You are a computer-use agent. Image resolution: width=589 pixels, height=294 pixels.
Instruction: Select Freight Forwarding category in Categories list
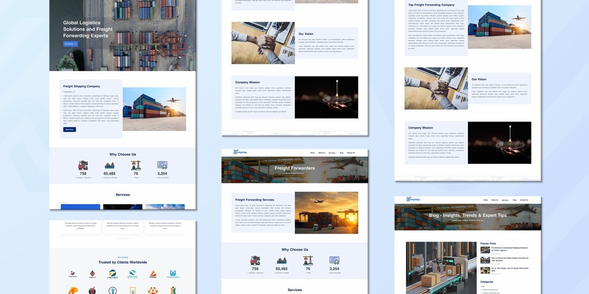point(490,289)
